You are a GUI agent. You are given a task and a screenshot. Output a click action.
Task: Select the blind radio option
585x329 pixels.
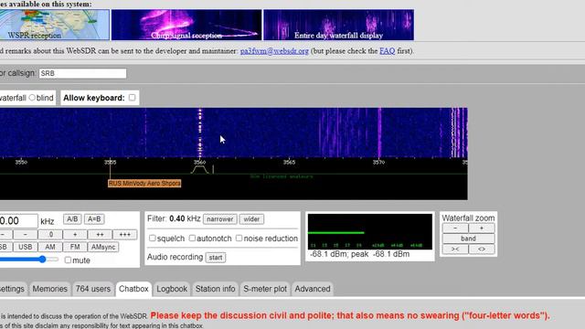(x=32, y=98)
